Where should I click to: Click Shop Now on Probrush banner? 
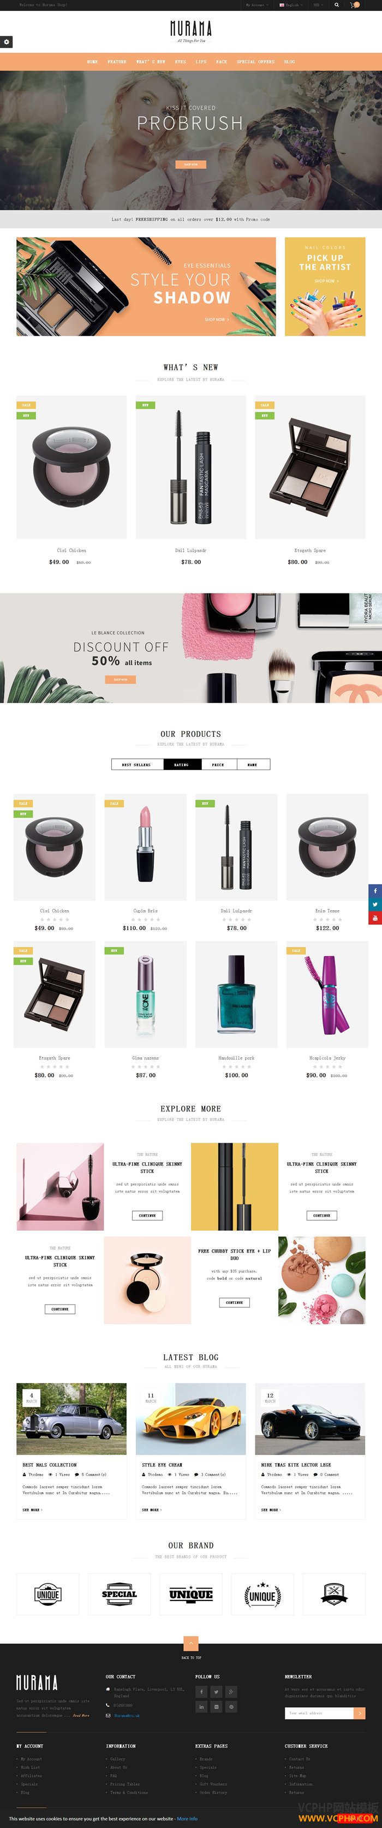point(191,164)
